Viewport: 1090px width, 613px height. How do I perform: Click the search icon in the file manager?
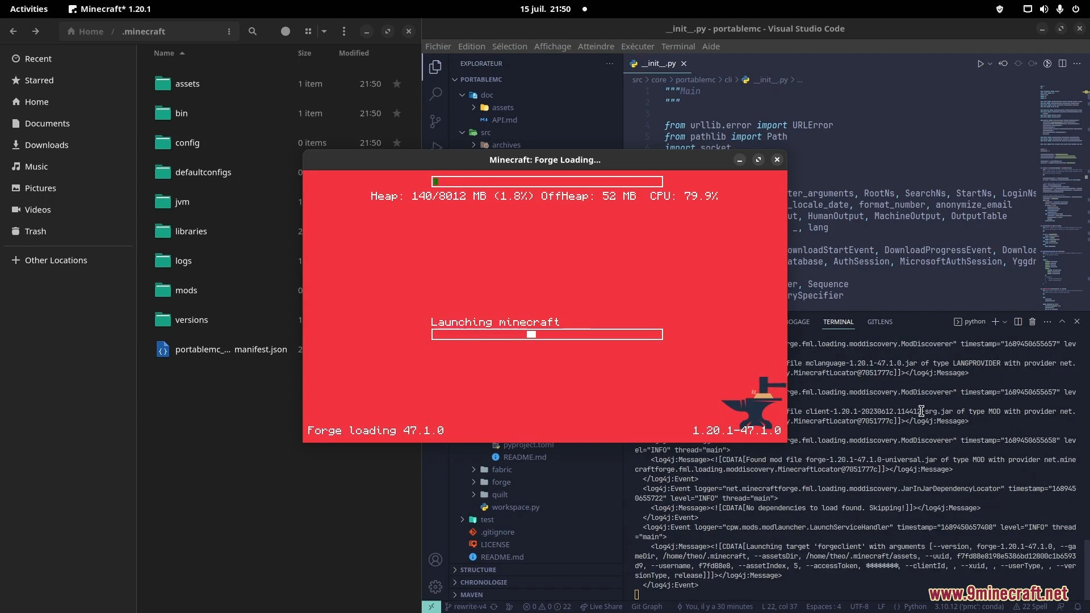click(253, 32)
